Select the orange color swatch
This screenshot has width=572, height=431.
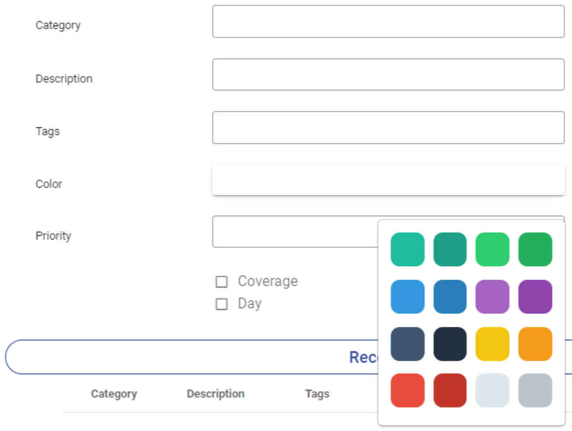pyautogui.click(x=535, y=344)
